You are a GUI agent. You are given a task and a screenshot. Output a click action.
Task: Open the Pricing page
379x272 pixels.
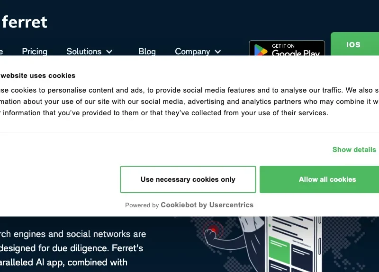35,51
